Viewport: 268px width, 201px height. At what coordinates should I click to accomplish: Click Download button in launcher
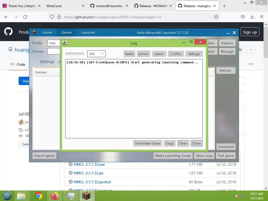point(226,147)
